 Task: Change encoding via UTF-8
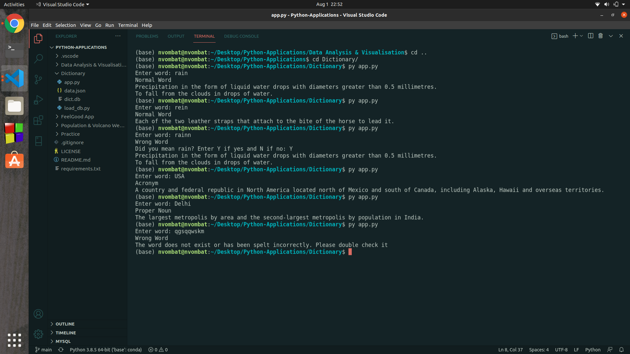tap(561, 350)
